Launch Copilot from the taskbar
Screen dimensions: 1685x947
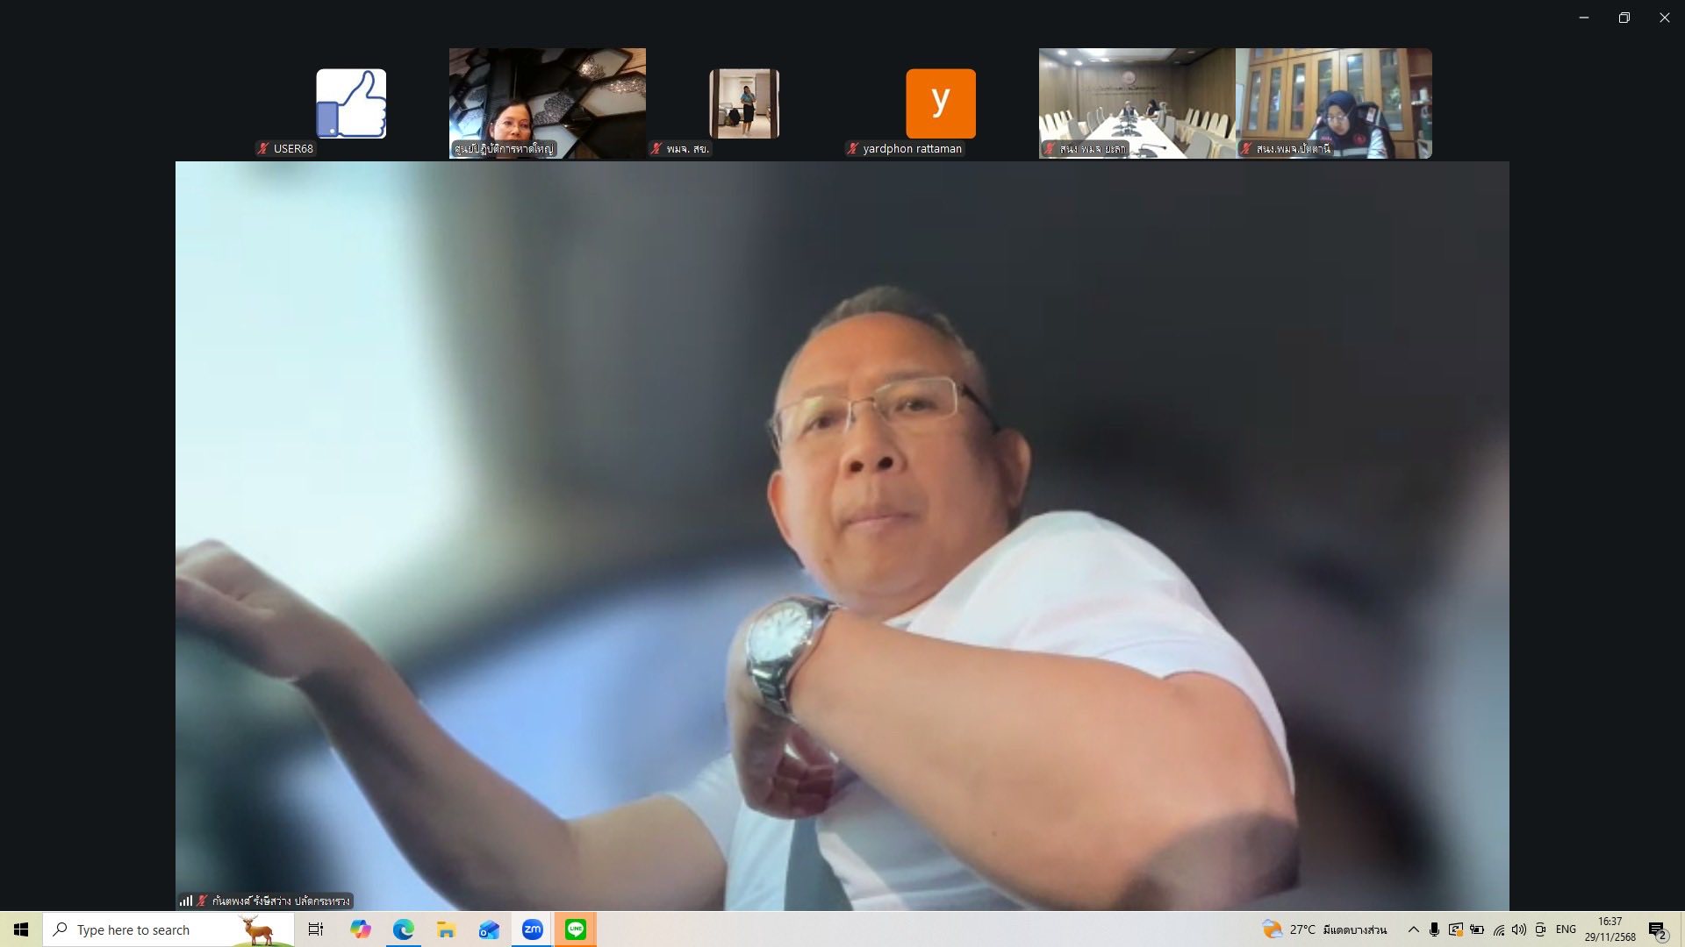pos(360,929)
